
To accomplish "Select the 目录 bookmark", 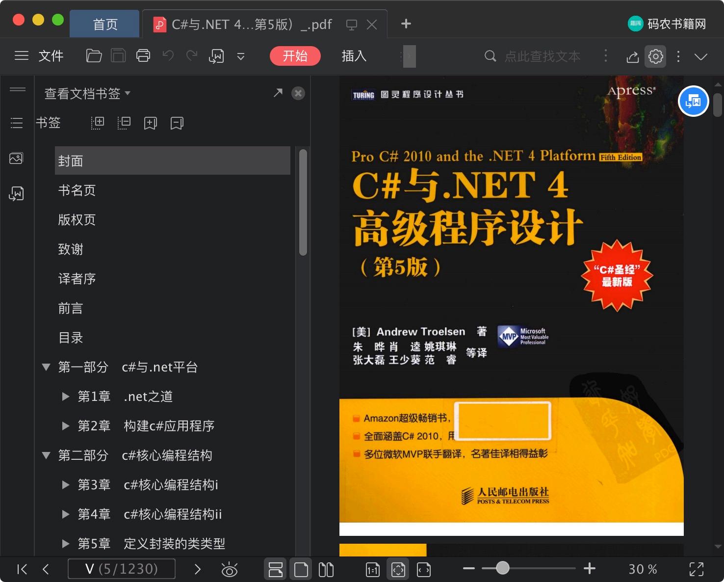I will tap(71, 338).
